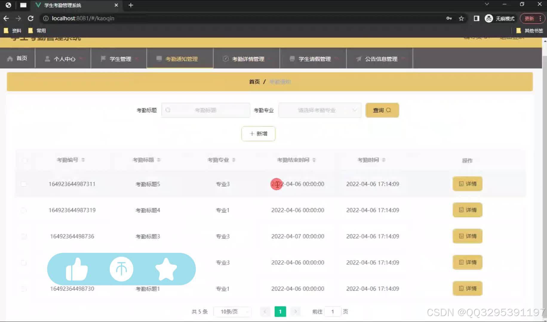The height and width of the screenshot is (322, 547).
Task: Open 公告信息管理 menu
Action: coord(379,58)
